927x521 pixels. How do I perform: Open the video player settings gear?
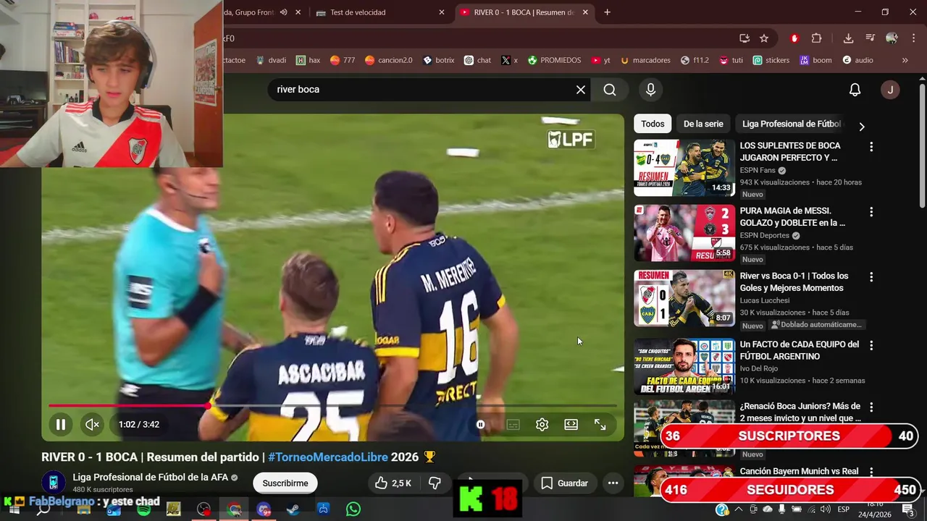(x=542, y=425)
